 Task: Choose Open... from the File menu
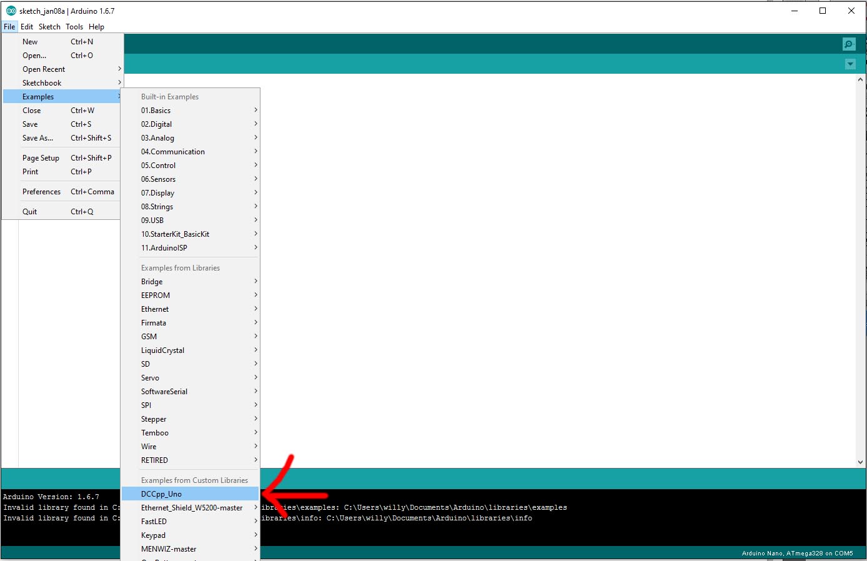pos(62,56)
